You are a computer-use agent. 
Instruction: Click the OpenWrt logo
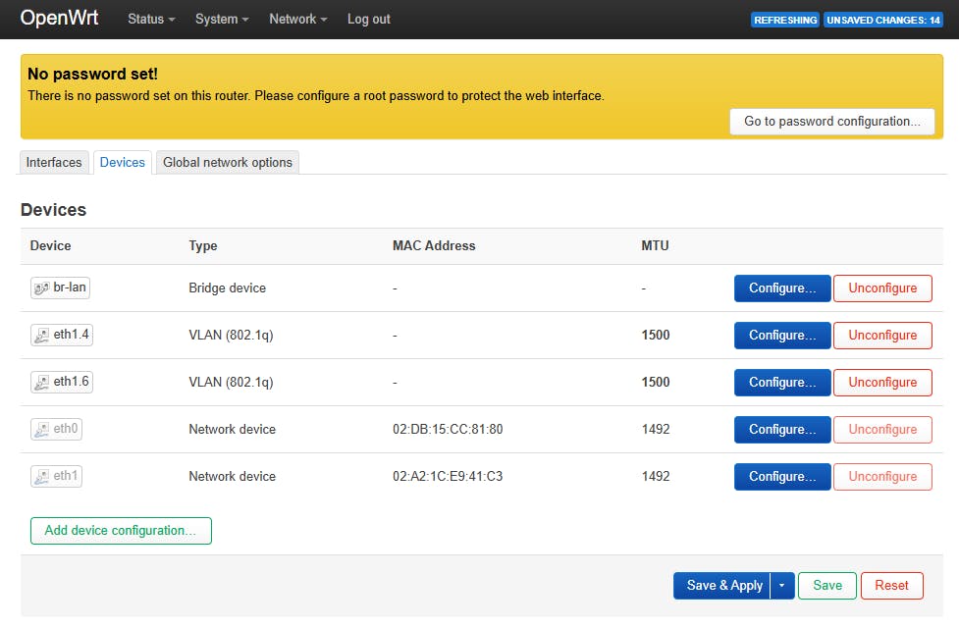[x=59, y=19]
